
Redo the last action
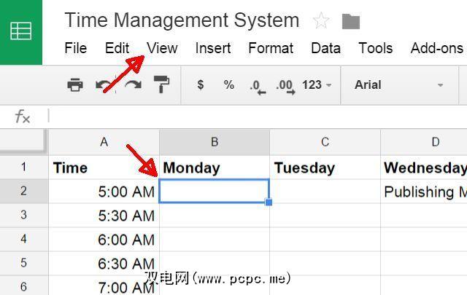click(x=132, y=85)
